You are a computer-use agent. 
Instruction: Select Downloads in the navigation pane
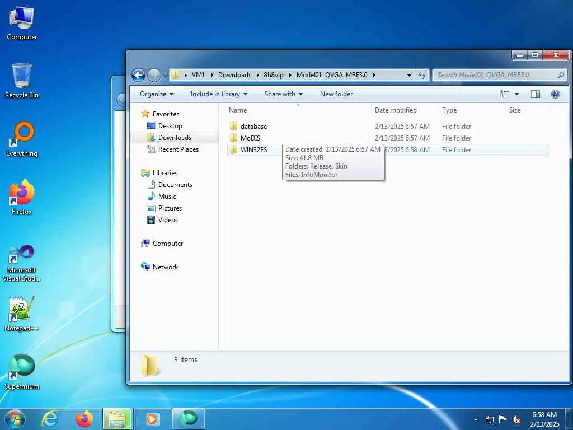tap(175, 138)
